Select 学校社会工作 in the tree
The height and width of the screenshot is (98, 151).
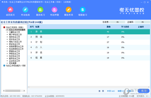[x=14, y=54]
